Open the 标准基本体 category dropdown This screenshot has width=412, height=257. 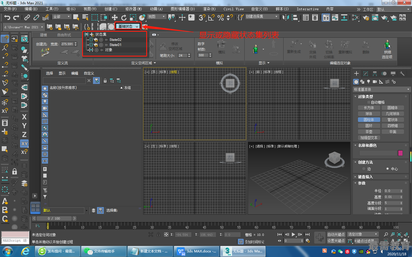[x=382, y=90]
